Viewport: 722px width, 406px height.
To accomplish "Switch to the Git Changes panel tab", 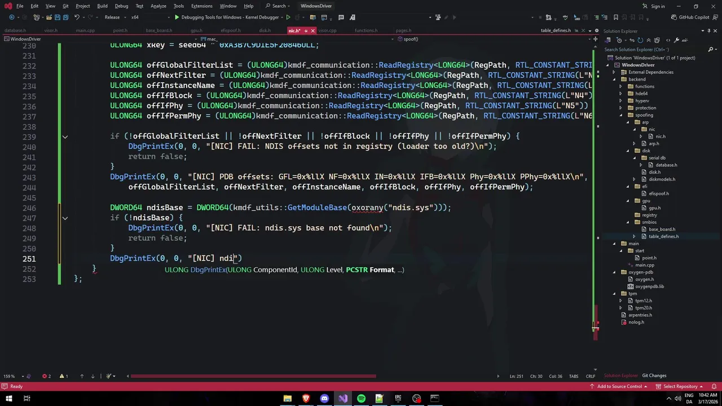I will click(654, 376).
